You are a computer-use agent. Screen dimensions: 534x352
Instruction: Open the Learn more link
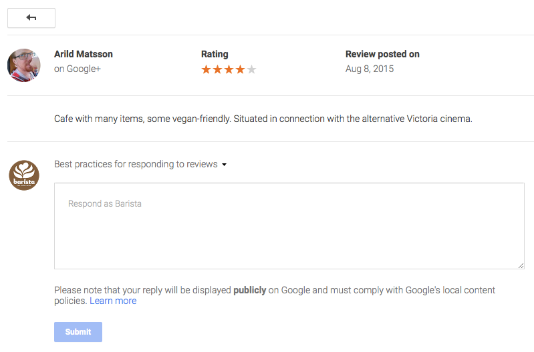pyautogui.click(x=113, y=301)
